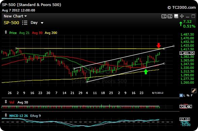
Task: Select the Day timeframe label
Action: click(34, 23)
